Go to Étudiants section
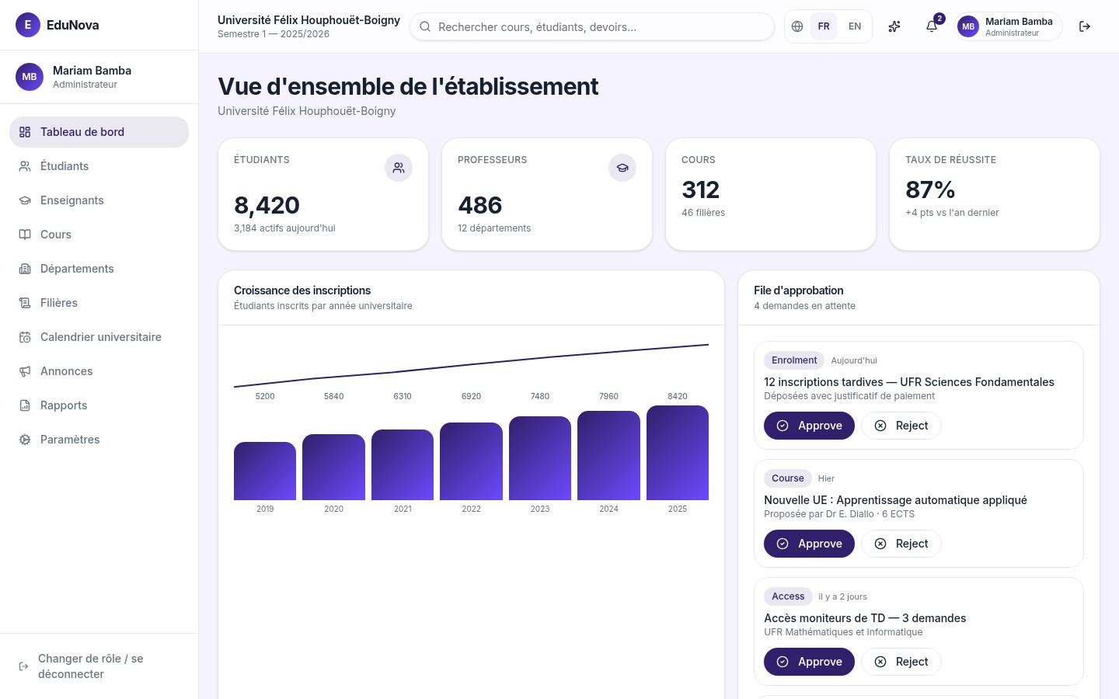This screenshot has width=1119, height=699. coord(99,166)
